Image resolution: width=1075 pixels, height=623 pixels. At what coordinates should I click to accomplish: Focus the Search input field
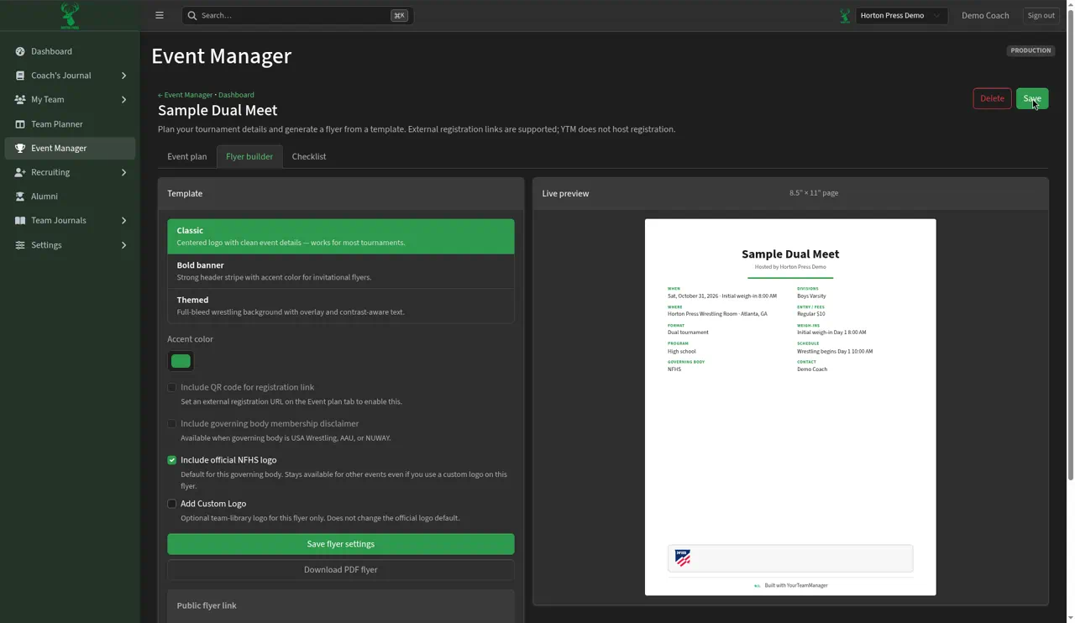[297, 15]
